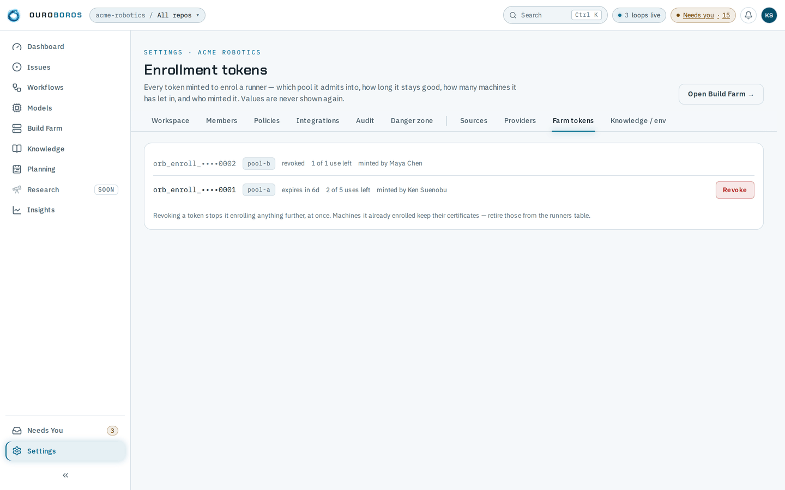The height and width of the screenshot is (490, 785).
Task: Open notifications bell
Action: [x=748, y=15]
